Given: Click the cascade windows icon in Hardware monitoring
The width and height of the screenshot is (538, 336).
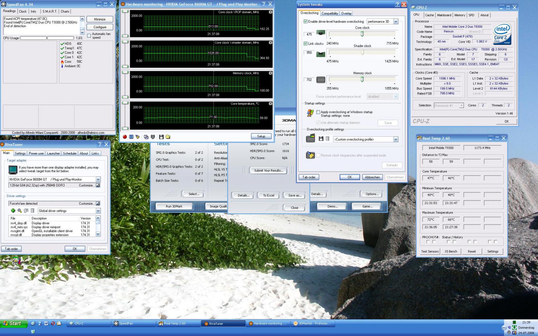Looking at the screenshot, I should point(146,137).
